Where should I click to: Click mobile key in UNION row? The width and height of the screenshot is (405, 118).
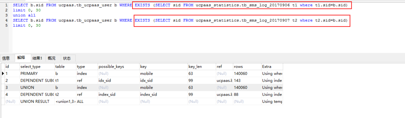(x=163, y=88)
